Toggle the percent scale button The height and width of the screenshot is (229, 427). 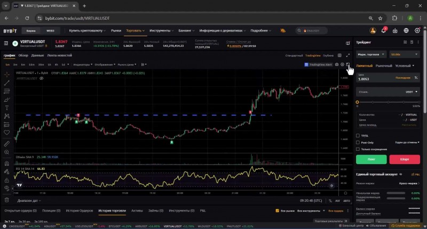click(330, 201)
